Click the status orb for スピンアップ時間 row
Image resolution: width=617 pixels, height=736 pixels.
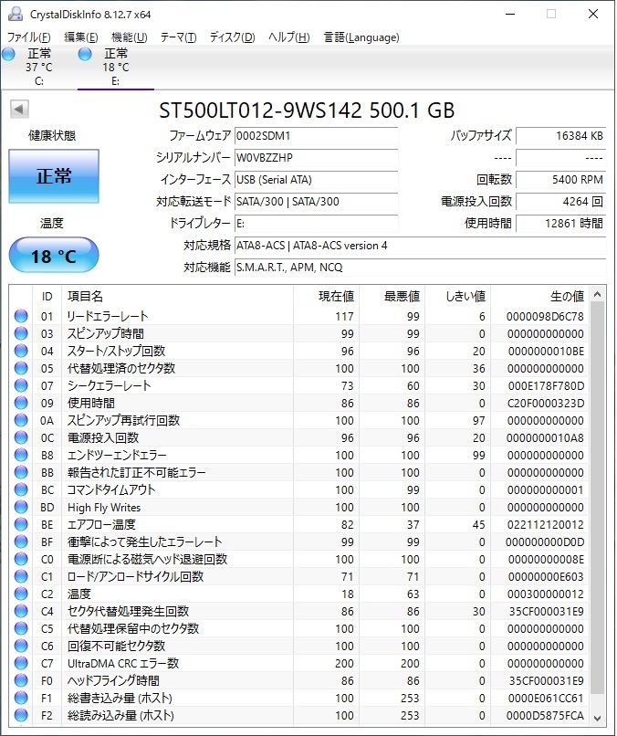click(x=21, y=333)
